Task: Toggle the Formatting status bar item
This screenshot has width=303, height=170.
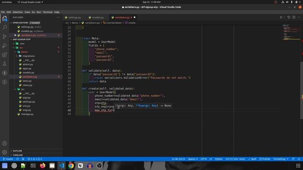Action: (x=281, y=159)
